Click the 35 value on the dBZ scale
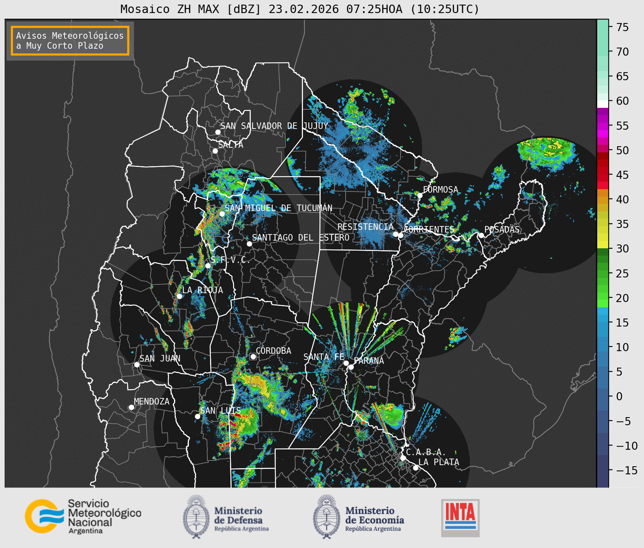The height and width of the screenshot is (548, 644). pyautogui.click(x=622, y=224)
